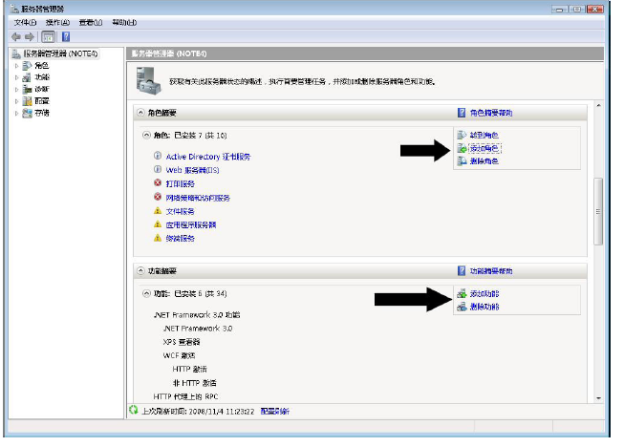Open the 打印服务 role link
624x447 pixels.
click(x=180, y=184)
